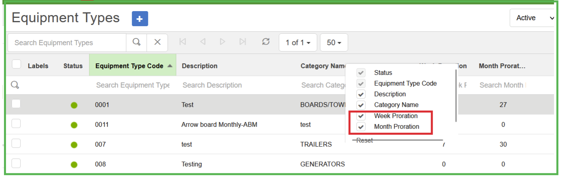Click the refresh list icon
Image resolution: width=562 pixels, height=177 pixels.
[x=266, y=42]
